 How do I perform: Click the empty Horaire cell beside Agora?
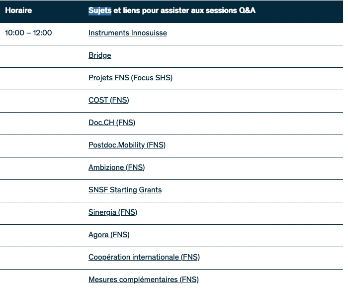tap(42, 235)
